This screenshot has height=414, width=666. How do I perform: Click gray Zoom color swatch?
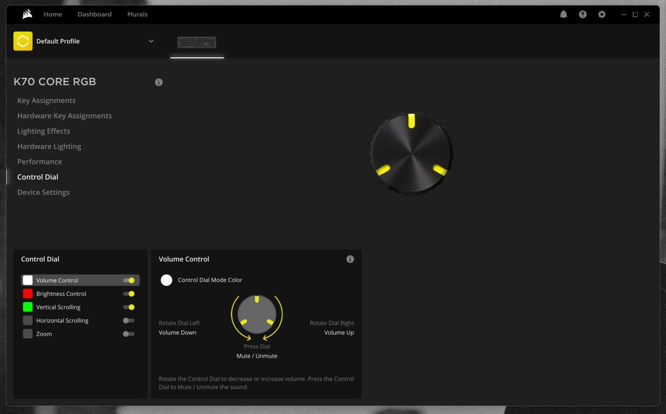click(28, 334)
